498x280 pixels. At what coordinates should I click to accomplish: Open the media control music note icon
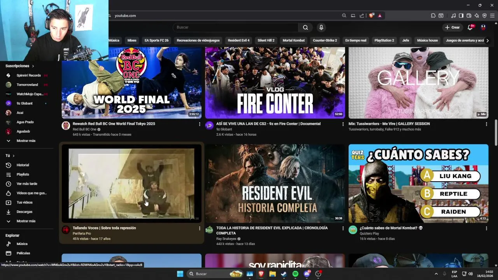point(453,16)
